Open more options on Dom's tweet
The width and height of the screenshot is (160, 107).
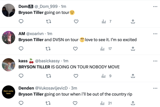click(155, 7)
